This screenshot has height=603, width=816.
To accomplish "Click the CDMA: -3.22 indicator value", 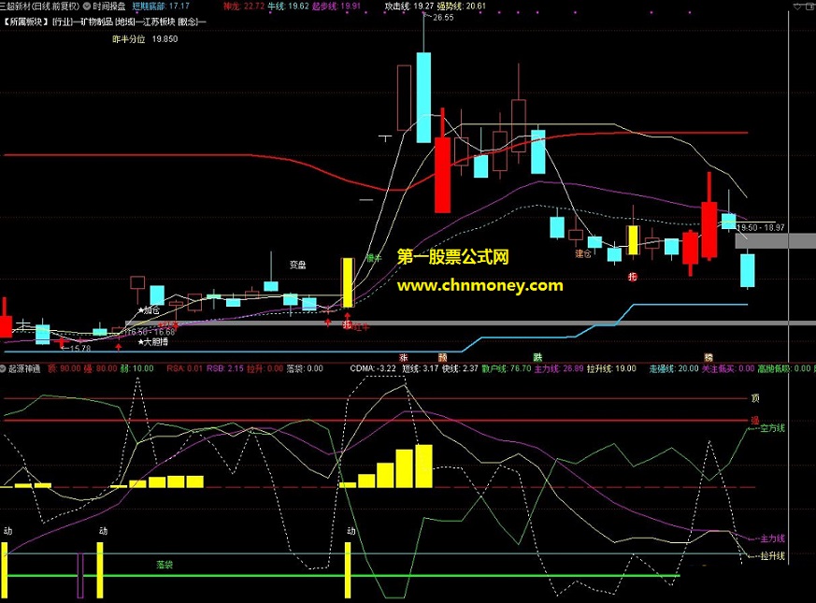I will coord(373,368).
